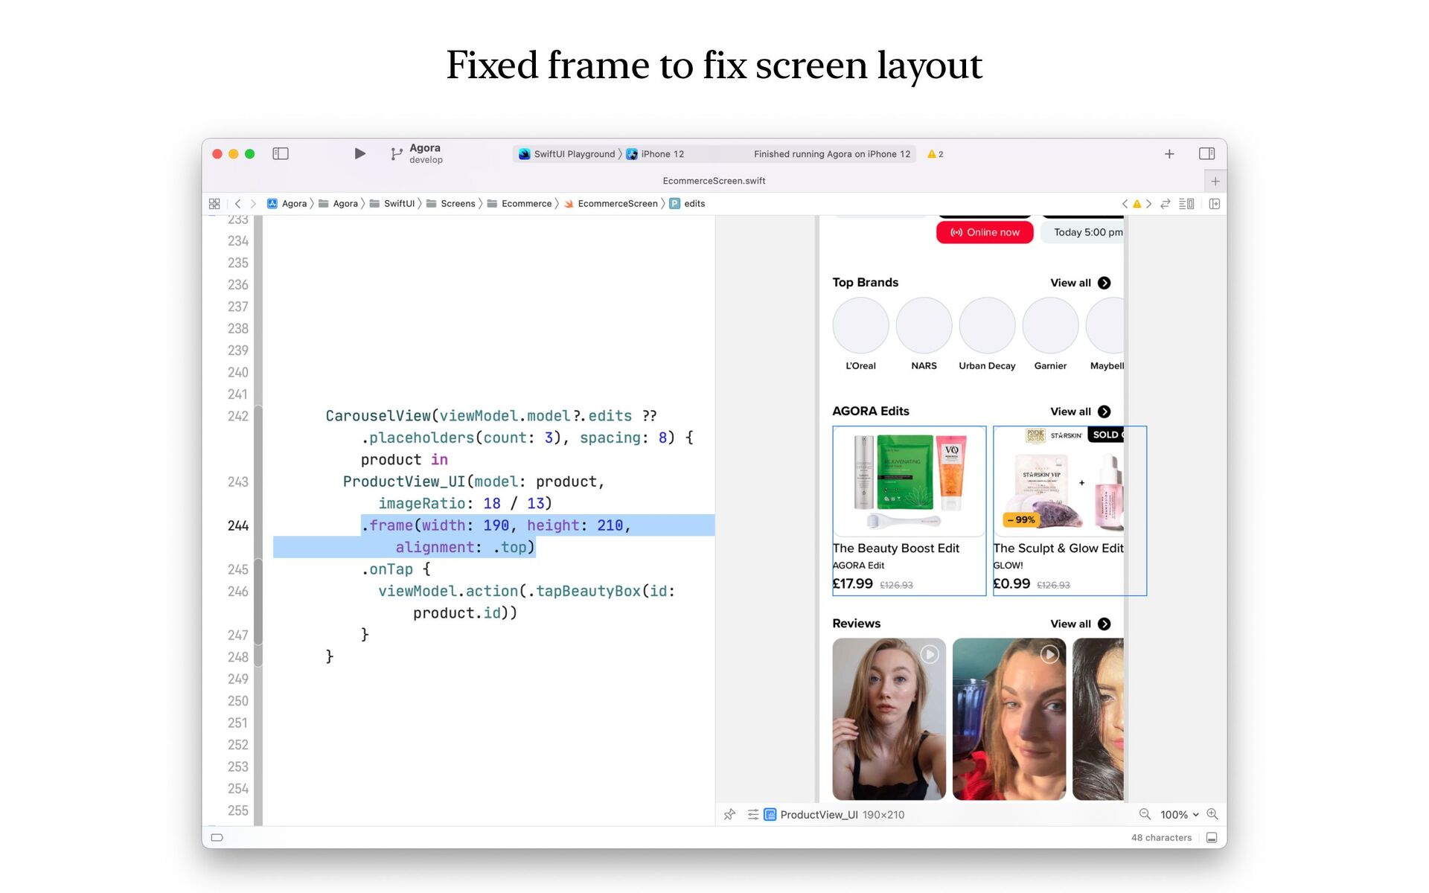Viewport: 1429px width, 893px height.
Task: Click the plus Library button in toolbar
Action: [x=1169, y=153]
